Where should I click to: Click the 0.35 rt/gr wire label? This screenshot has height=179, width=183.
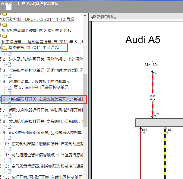(x=153, y=97)
